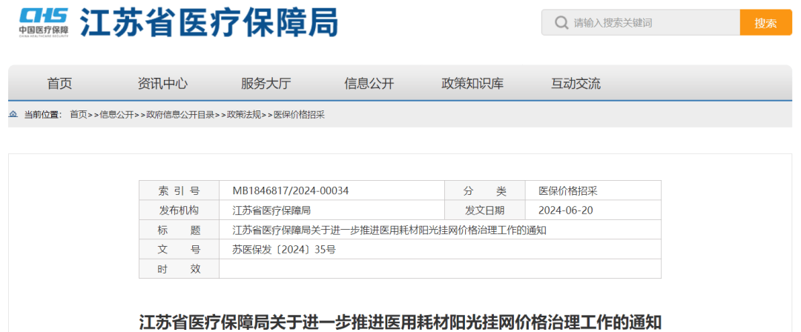Click the index number MB1846817/2024-00034
The height and width of the screenshot is (332, 801).
coord(290,190)
